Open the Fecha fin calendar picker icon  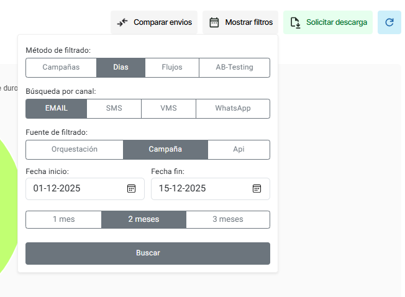[257, 188]
